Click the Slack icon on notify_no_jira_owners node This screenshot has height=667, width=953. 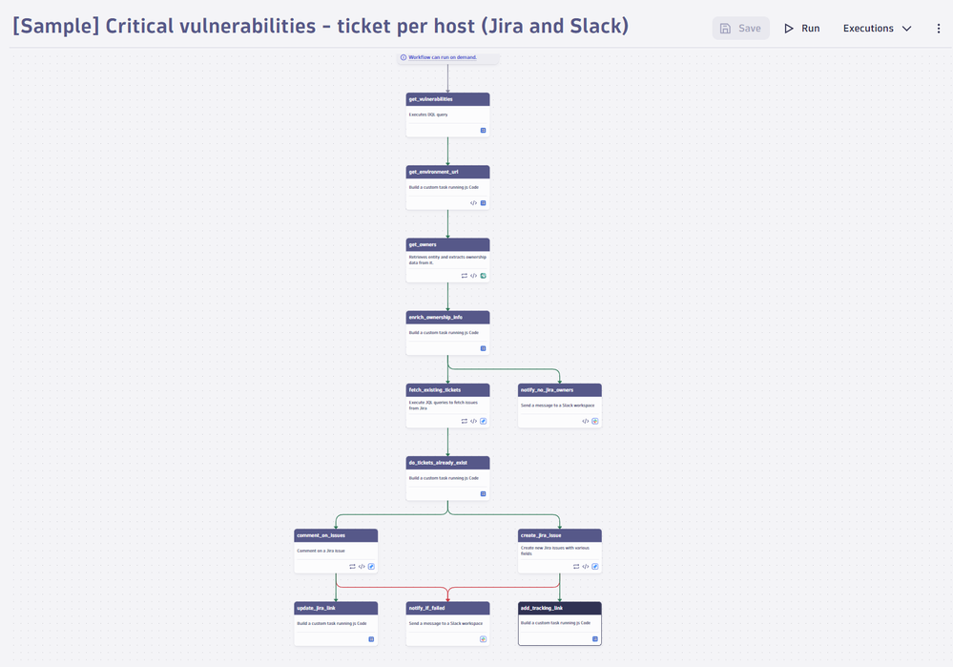coord(595,421)
